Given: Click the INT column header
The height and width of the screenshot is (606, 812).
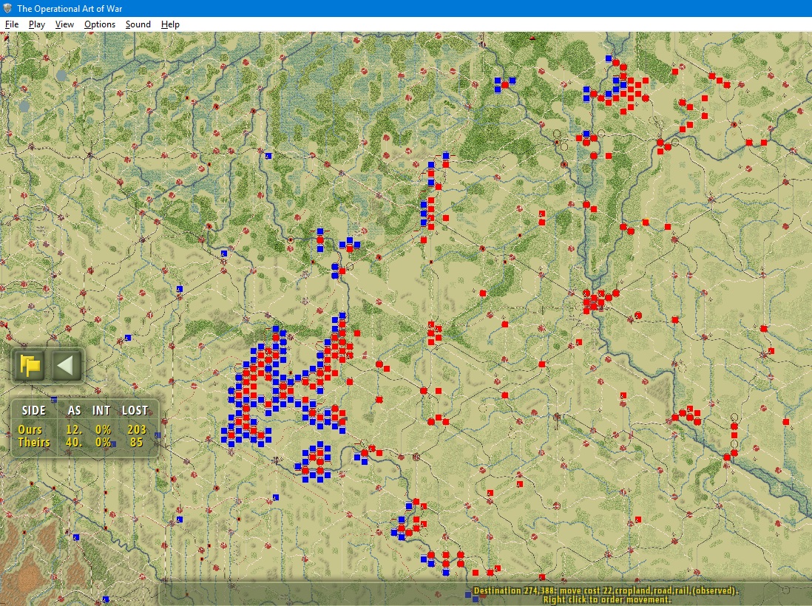Looking at the screenshot, I should (101, 410).
